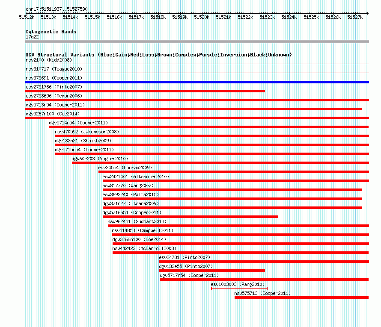This screenshot has height=327, width=381.
Task: Click the DGV Structural Variants track title
Action: pyautogui.click(x=159, y=55)
